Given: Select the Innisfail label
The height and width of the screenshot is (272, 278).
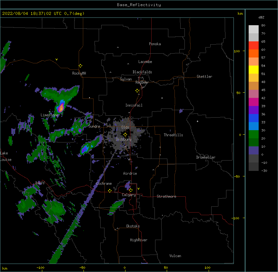Looking at the screenshot, I should [x=134, y=105].
